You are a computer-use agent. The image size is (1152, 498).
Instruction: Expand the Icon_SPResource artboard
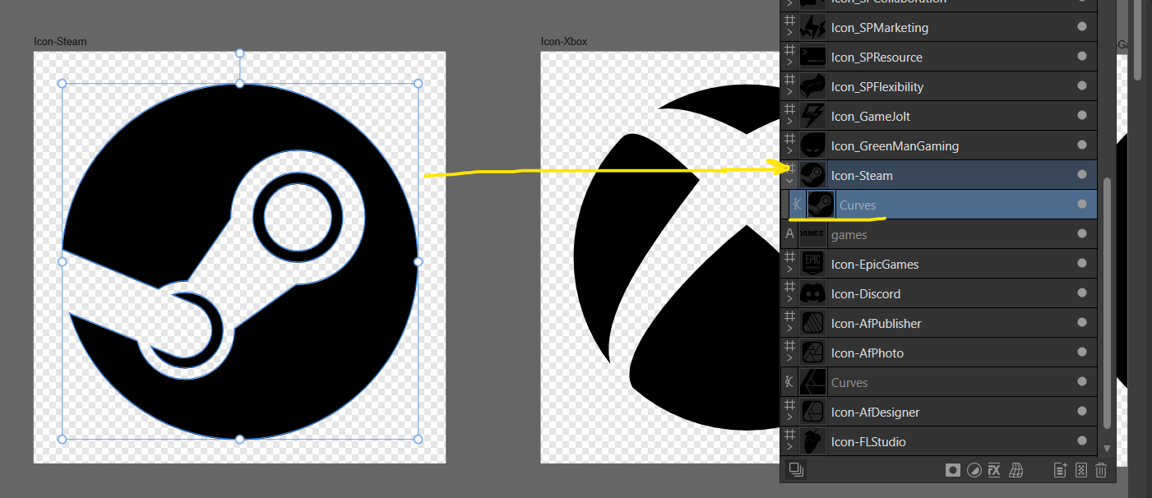(x=789, y=63)
